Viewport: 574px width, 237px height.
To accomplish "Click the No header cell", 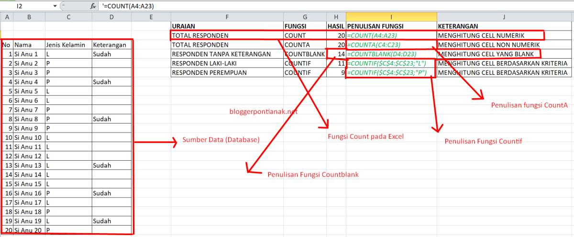I will (x=7, y=45).
